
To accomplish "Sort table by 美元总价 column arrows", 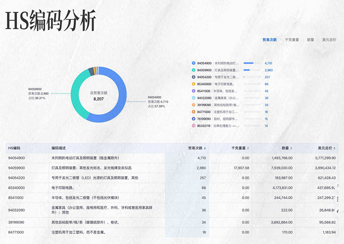I will point(335,148).
